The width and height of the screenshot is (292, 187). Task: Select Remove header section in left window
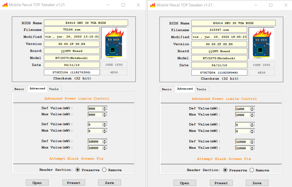[x=104, y=170]
